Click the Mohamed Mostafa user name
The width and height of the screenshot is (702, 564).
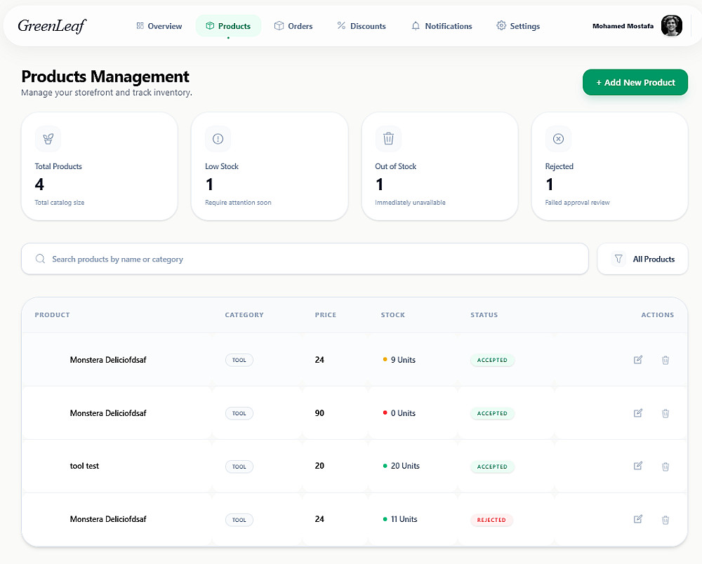(623, 26)
